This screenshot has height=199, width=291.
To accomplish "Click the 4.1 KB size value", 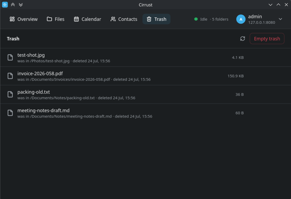I will pyautogui.click(x=238, y=57).
